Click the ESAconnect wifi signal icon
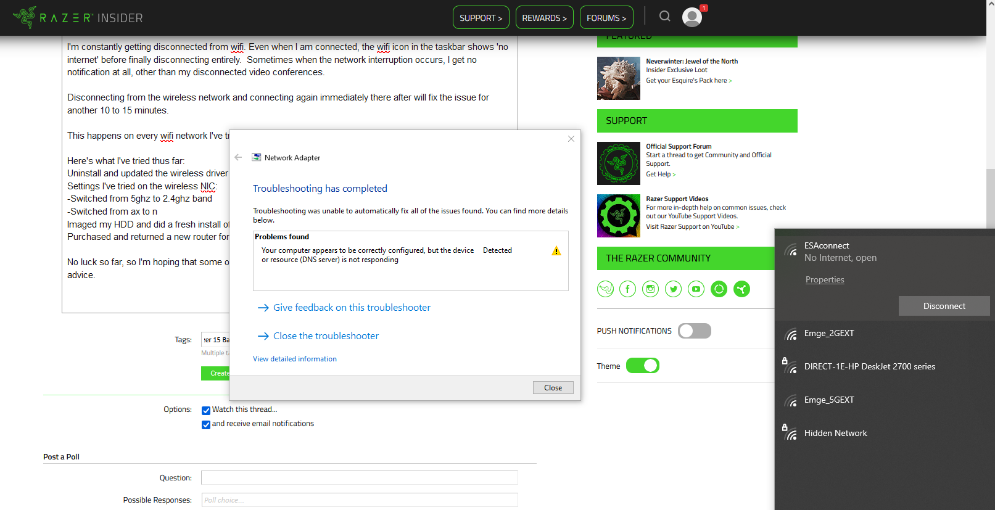Viewport: 995px width, 510px height. 790,250
